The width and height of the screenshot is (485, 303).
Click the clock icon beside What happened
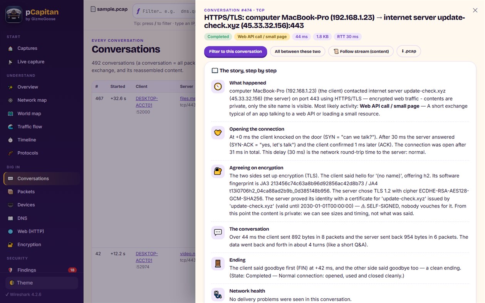[218, 86]
